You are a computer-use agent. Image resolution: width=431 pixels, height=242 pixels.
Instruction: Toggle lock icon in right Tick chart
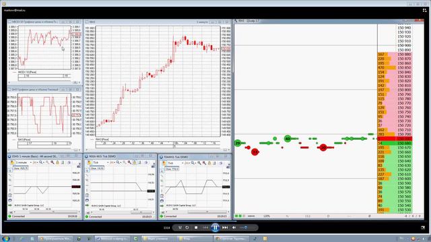(x=209, y=163)
